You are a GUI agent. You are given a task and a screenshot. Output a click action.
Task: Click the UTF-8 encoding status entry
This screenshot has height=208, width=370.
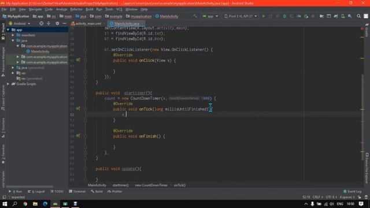331,197
